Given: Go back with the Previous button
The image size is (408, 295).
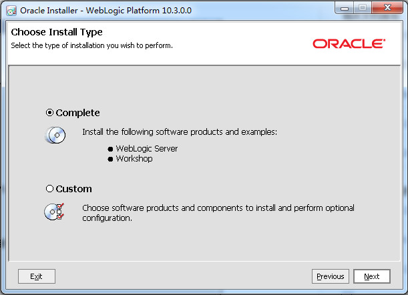Looking at the screenshot, I should (x=331, y=276).
